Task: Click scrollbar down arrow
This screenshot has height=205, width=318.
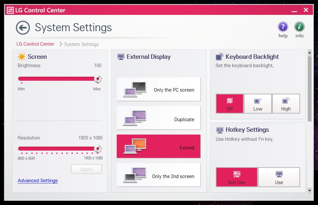Action: click(310, 191)
